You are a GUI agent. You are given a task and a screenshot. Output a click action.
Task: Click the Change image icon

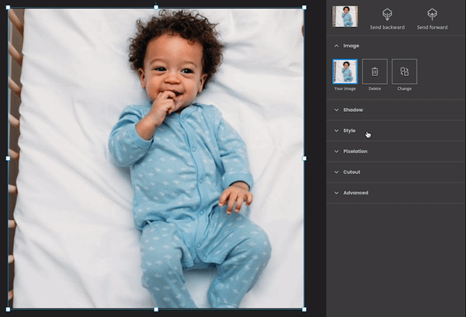pyautogui.click(x=404, y=71)
